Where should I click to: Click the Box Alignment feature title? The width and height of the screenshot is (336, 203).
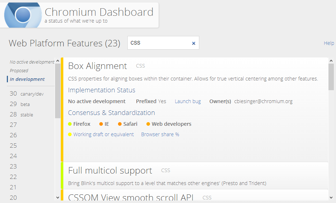click(97, 66)
